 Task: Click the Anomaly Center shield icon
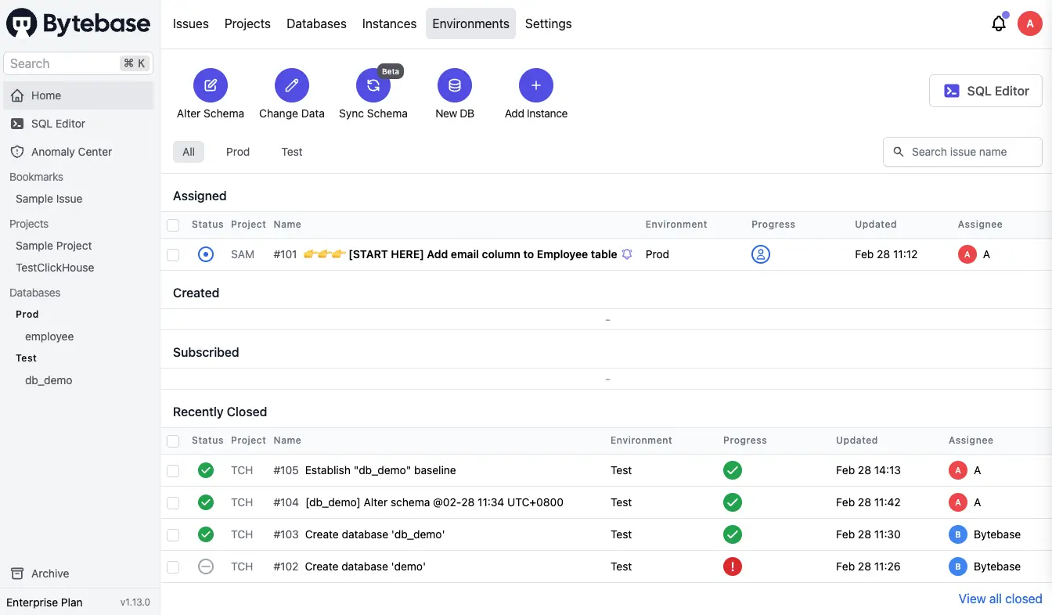click(17, 152)
